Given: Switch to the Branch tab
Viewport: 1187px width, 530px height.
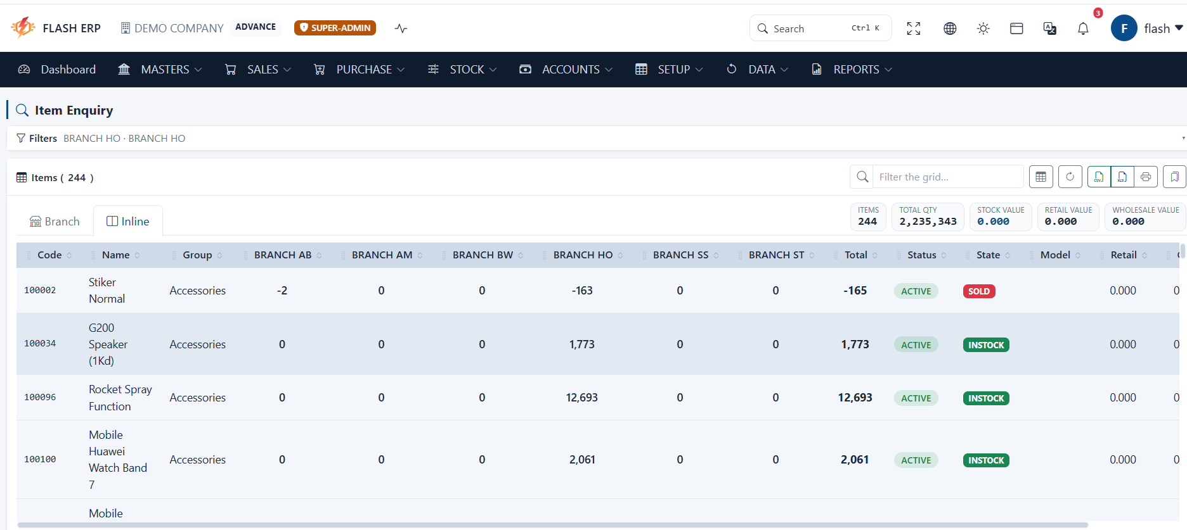Looking at the screenshot, I should [55, 221].
